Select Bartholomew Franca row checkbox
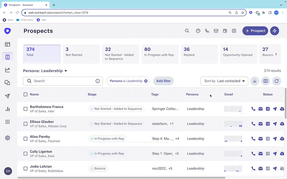287x179 pixels. click(25, 109)
